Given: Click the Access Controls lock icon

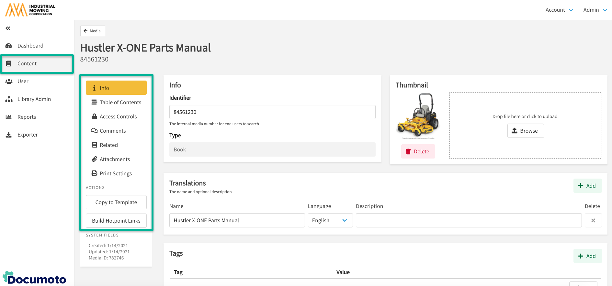Looking at the screenshot, I should tap(94, 116).
